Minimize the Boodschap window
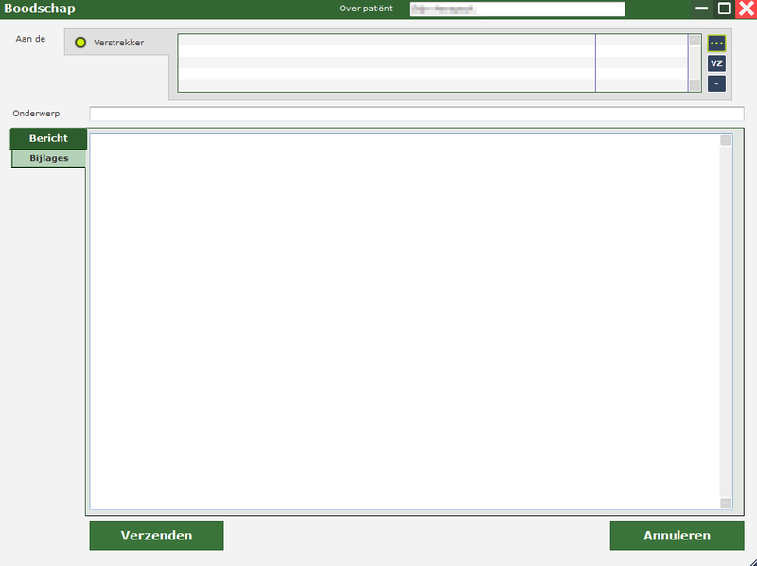This screenshot has height=566, width=757. click(x=701, y=9)
